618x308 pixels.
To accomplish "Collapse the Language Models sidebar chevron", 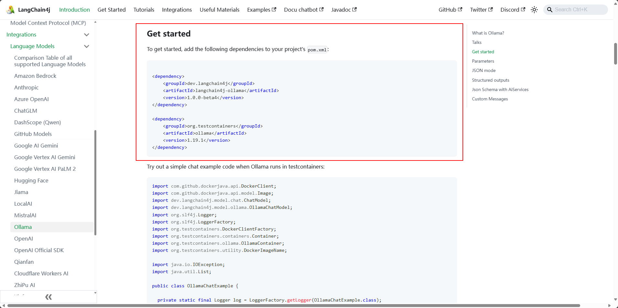I will click(87, 46).
